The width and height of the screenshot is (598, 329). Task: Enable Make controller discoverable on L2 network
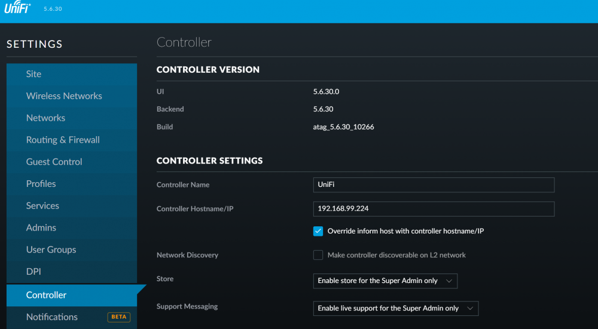(318, 255)
